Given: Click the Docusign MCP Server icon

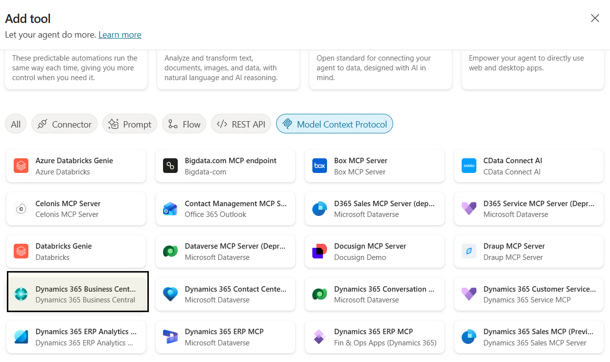Looking at the screenshot, I should pos(319,252).
